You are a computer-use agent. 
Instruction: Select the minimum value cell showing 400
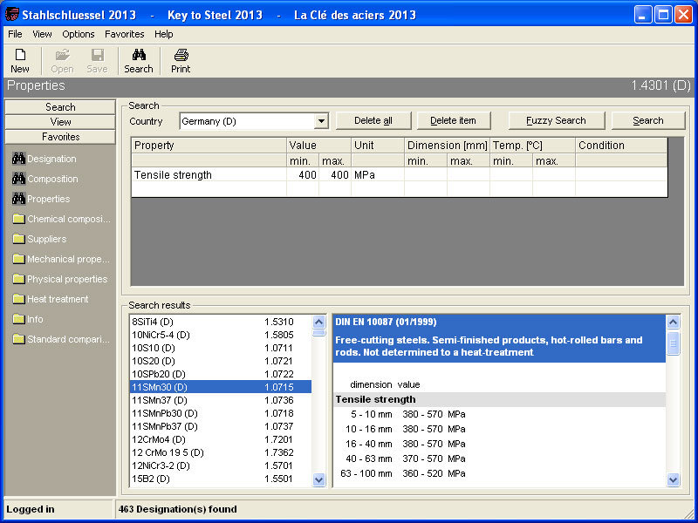[303, 175]
